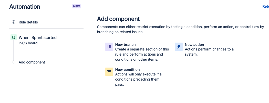Click the yellow New condition filter icon

109,72
